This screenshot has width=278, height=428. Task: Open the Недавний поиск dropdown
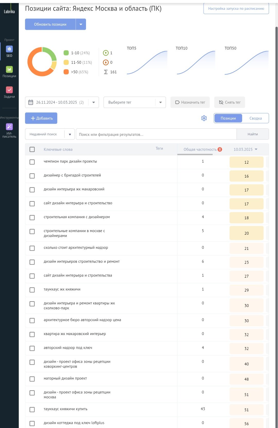[69, 134]
